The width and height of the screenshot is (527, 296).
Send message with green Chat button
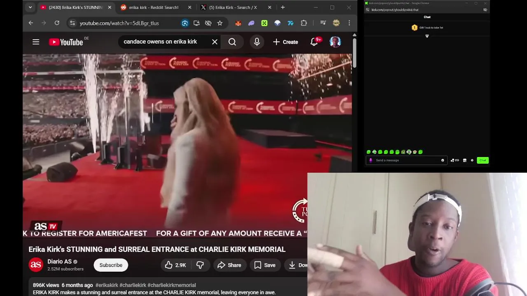click(x=483, y=160)
